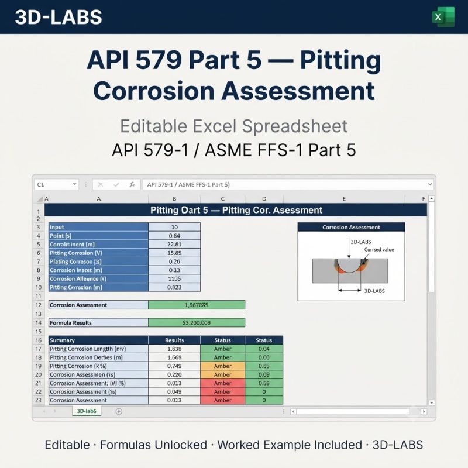Click horizontal scrollbar left arrow

coord(294,412)
